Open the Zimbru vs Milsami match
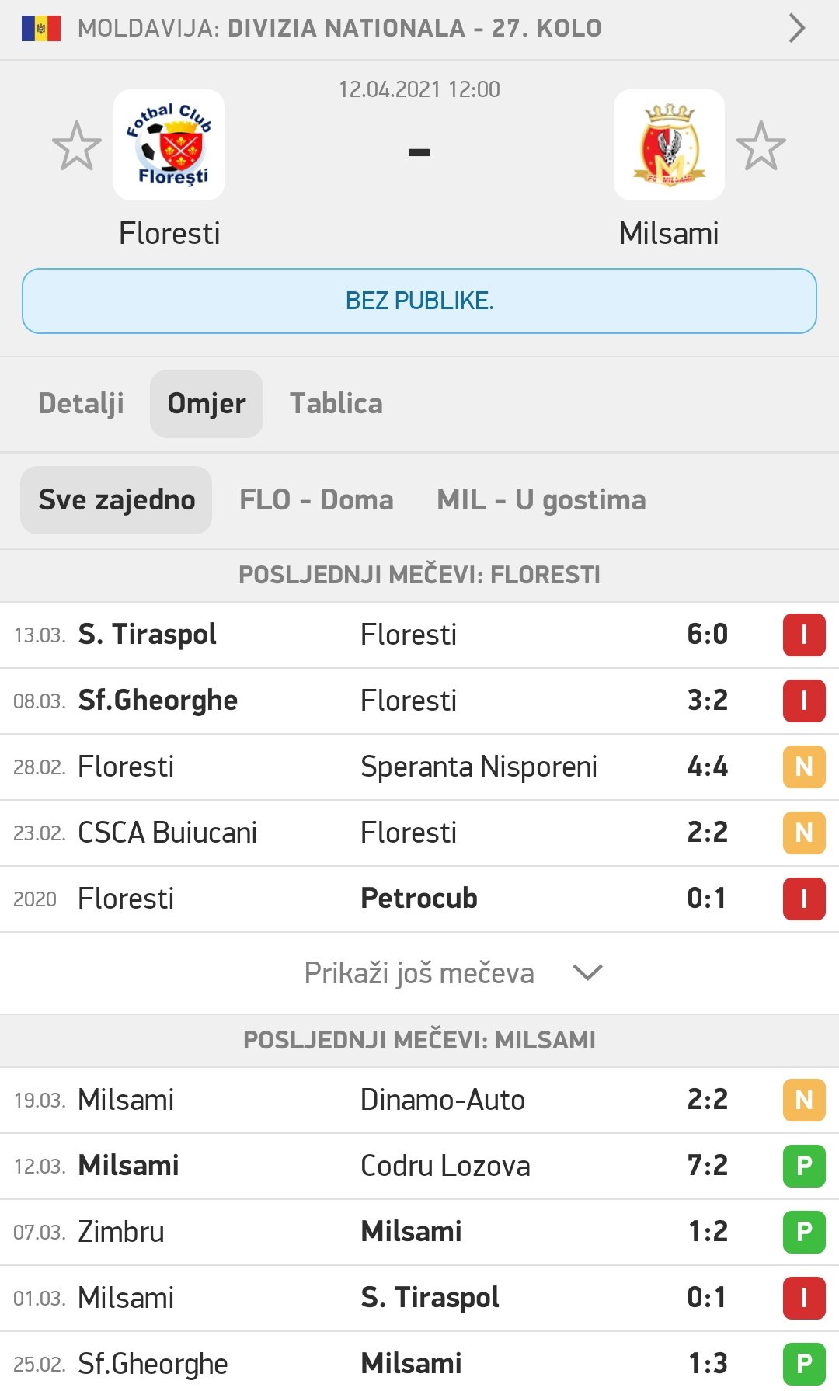The width and height of the screenshot is (839, 1391). (x=388, y=1232)
